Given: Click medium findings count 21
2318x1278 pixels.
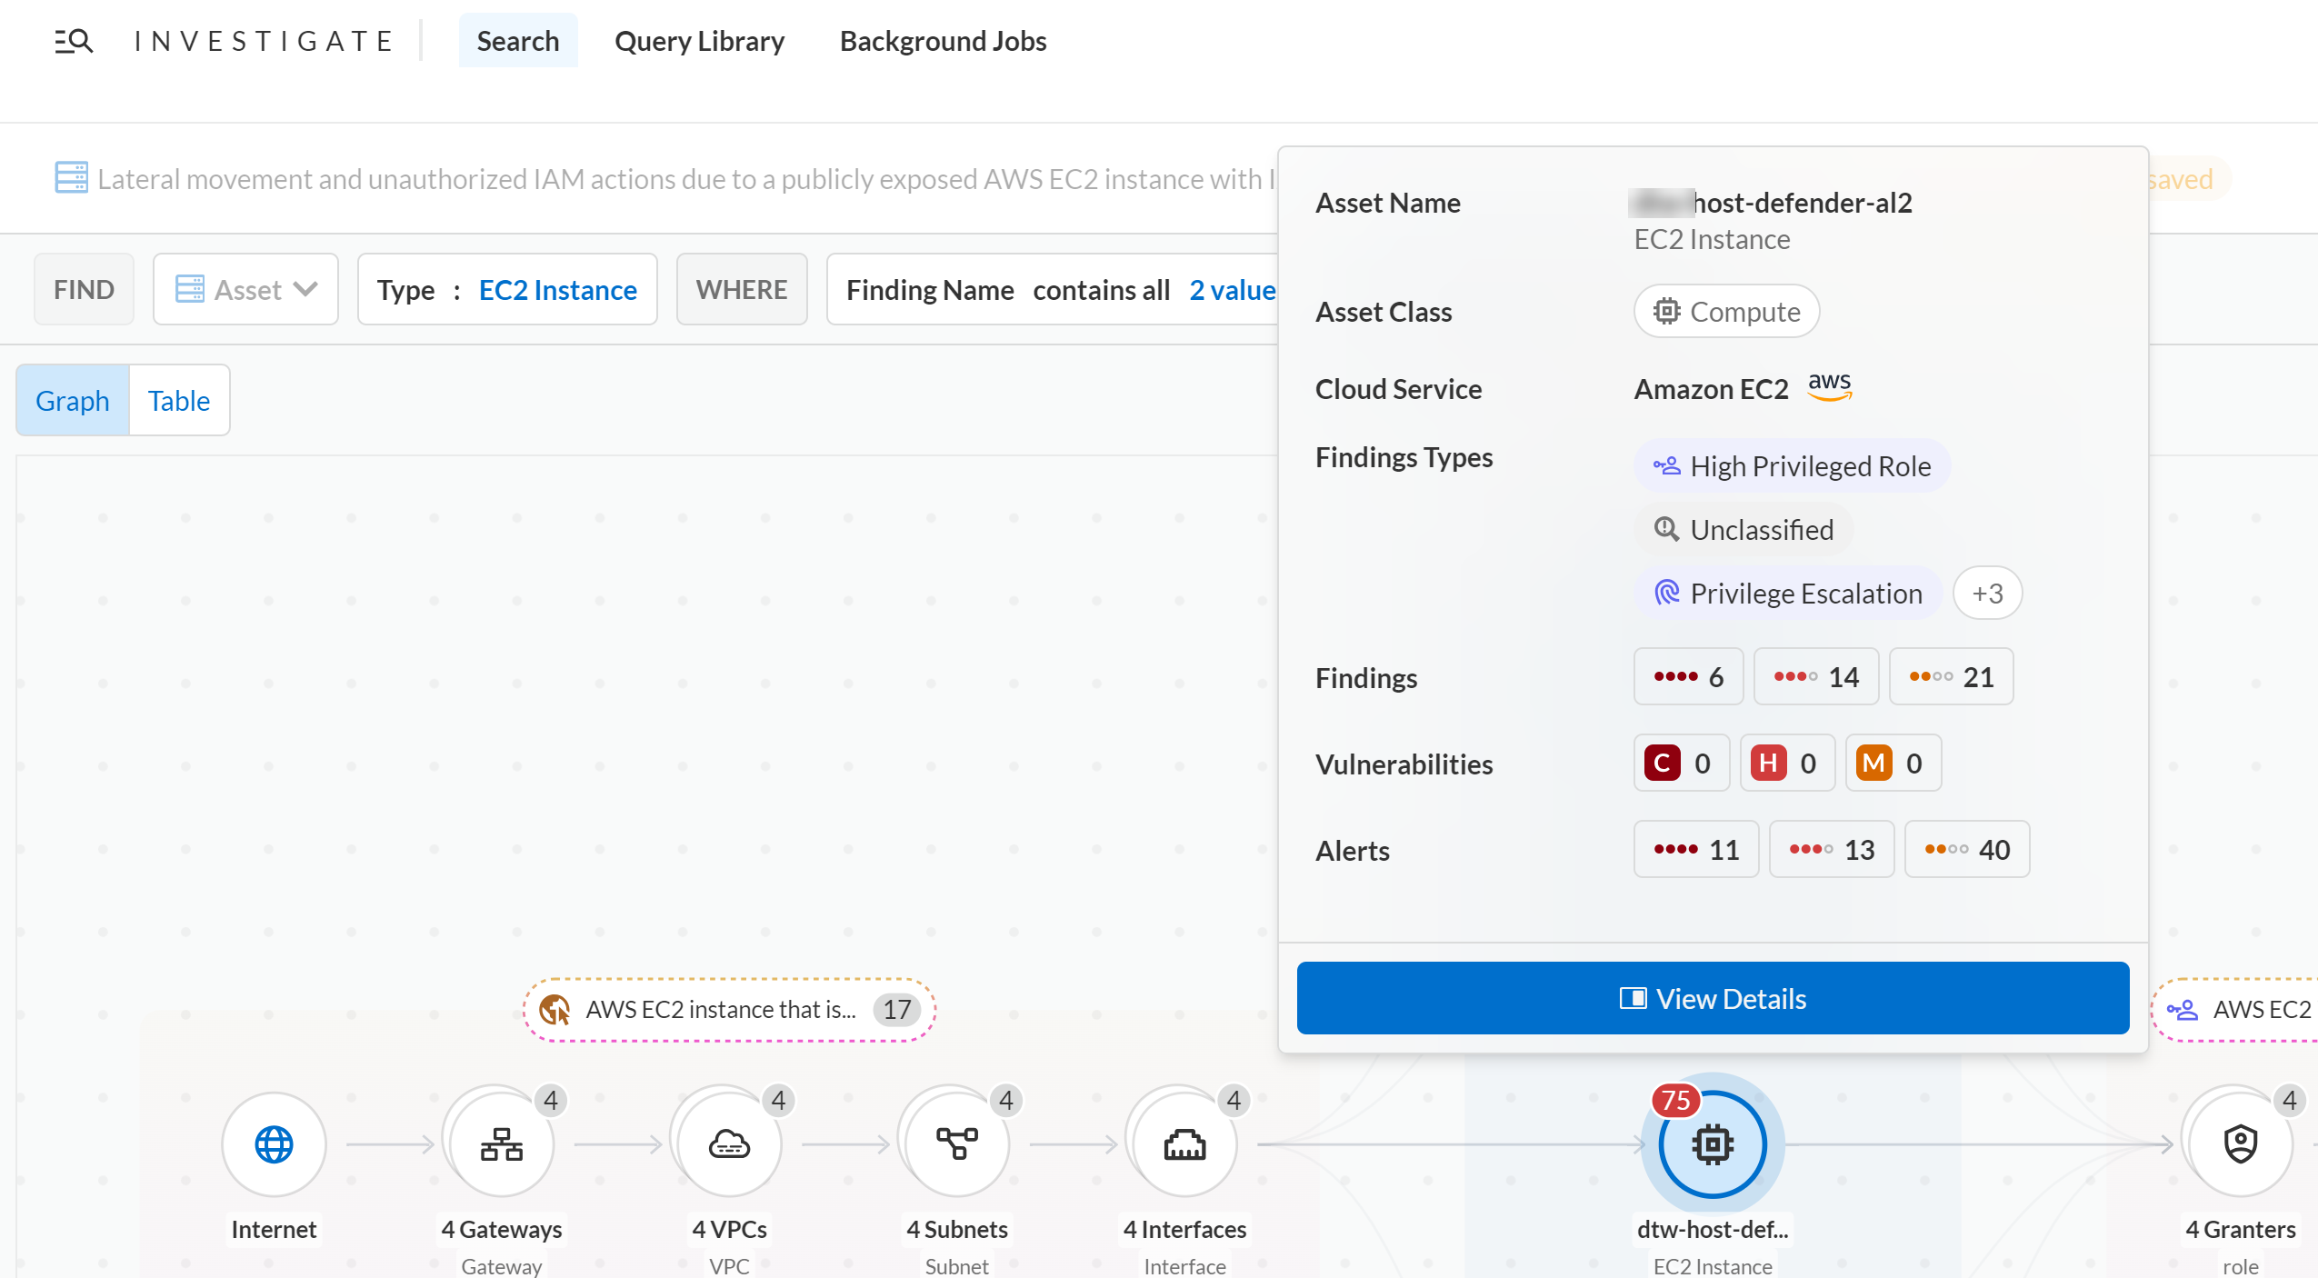Looking at the screenshot, I should [x=1951, y=676].
